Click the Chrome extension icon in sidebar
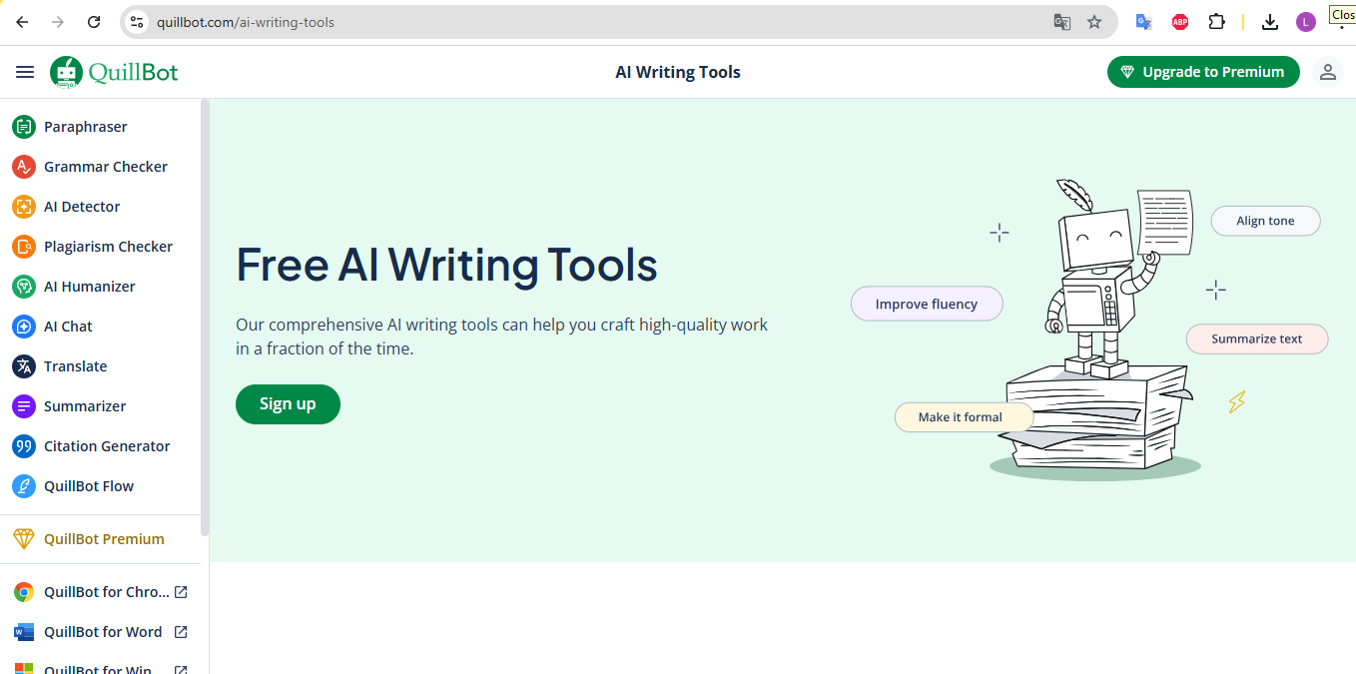Image resolution: width=1356 pixels, height=674 pixels. coord(24,592)
